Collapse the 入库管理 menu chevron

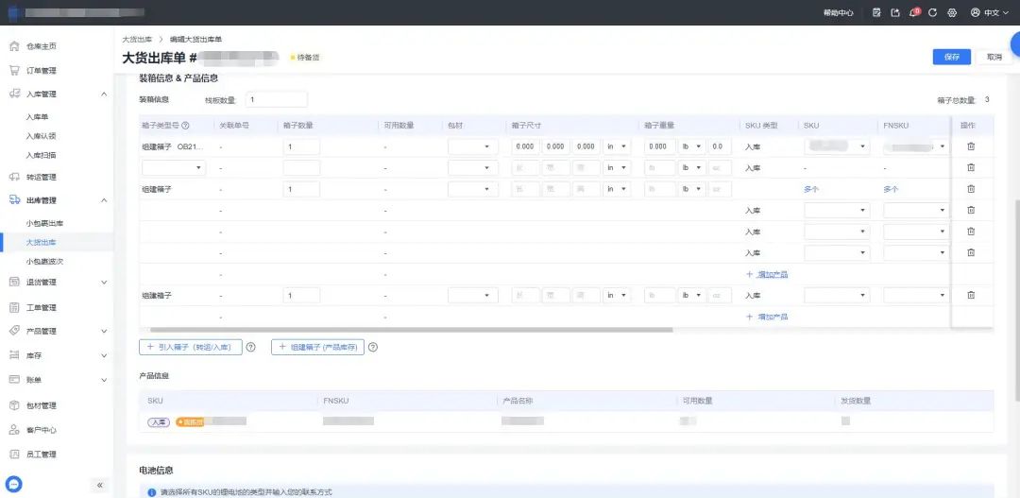click(104, 94)
